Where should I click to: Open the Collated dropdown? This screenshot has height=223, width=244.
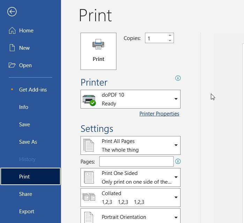coord(131,198)
